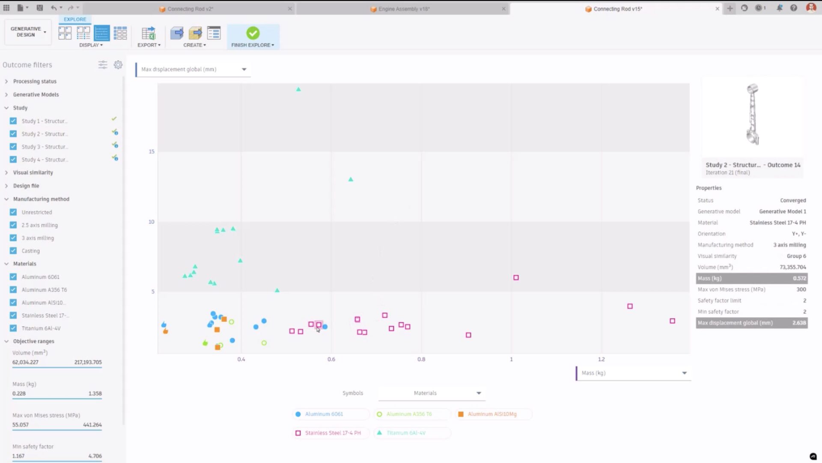Click the Stainless Steel 17-4 PH legend entry
This screenshot has height=463, width=822.
click(x=331, y=433)
